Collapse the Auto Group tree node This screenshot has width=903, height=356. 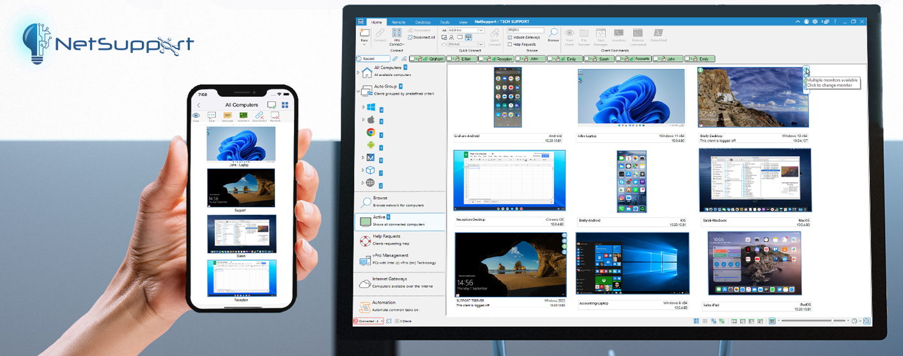coord(358,91)
